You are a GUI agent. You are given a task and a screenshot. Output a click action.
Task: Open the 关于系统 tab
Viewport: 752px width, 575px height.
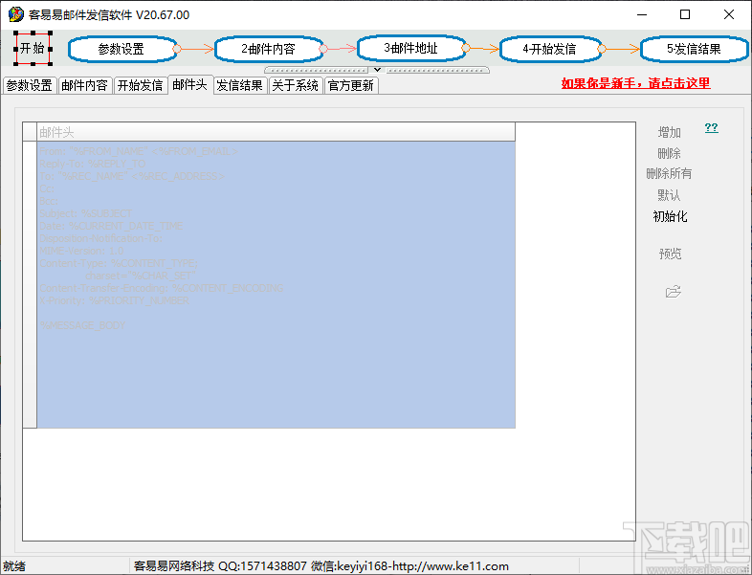296,85
